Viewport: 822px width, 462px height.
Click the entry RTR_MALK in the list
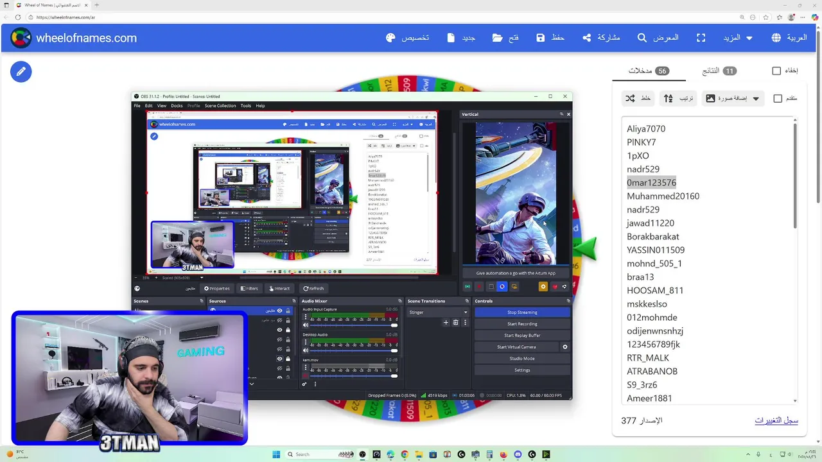point(648,358)
